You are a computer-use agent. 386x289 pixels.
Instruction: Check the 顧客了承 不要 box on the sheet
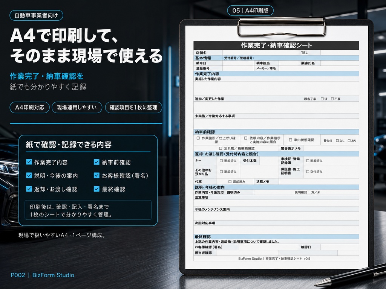[x=332, y=99]
